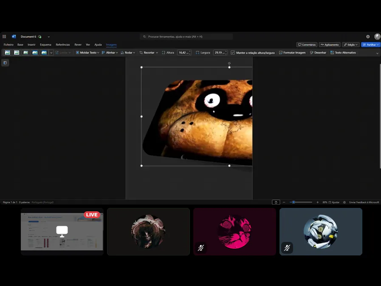The height and width of the screenshot is (286, 381).
Task: Click the Partilhar share button
Action: coord(370,45)
